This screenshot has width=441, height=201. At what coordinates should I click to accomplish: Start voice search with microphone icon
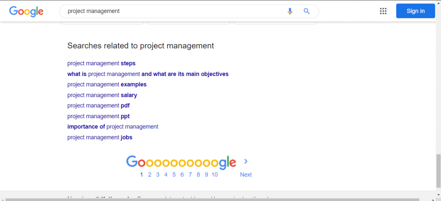point(290,11)
